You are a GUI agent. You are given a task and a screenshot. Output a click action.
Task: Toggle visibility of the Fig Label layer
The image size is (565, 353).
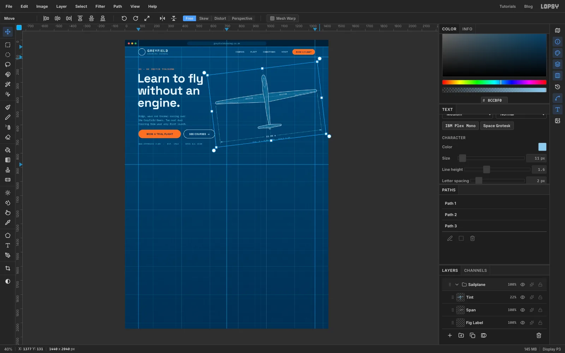(523, 323)
